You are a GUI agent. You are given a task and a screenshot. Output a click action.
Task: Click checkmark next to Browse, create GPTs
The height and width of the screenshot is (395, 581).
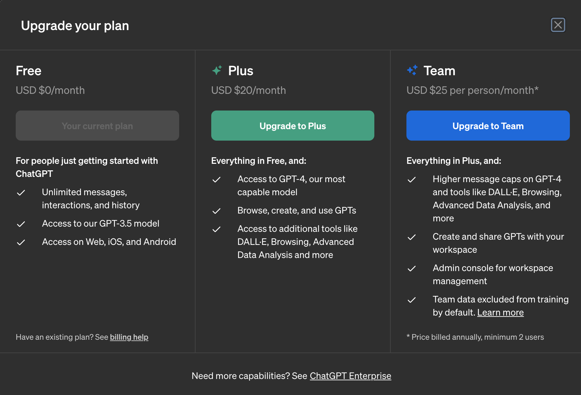[216, 211]
